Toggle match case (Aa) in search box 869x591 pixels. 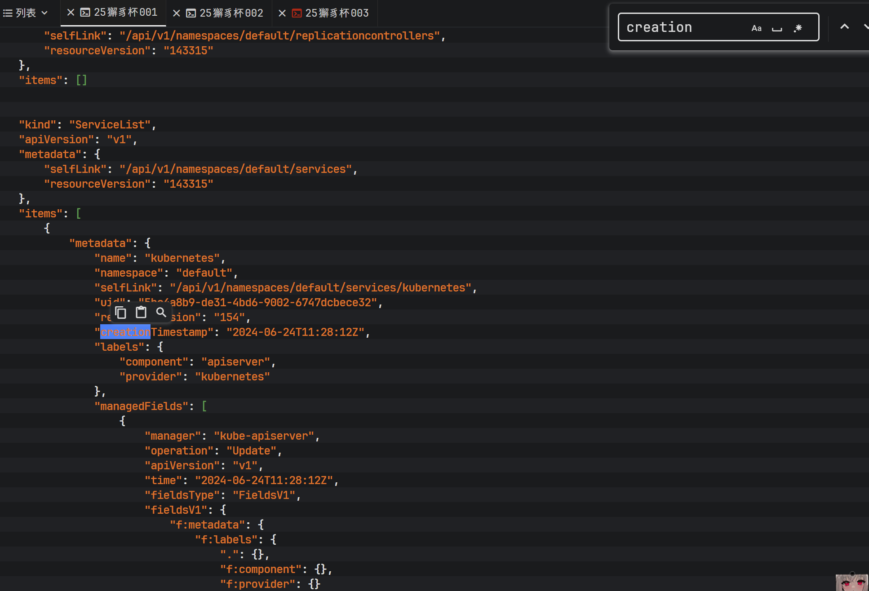click(x=756, y=28)
